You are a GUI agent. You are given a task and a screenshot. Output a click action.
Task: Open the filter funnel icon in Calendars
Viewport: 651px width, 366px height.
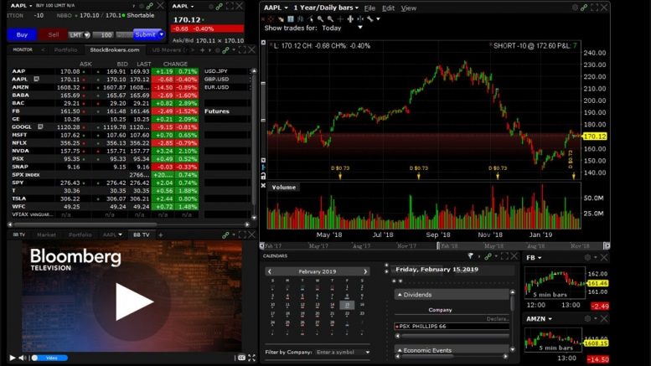tap(470, 256)
